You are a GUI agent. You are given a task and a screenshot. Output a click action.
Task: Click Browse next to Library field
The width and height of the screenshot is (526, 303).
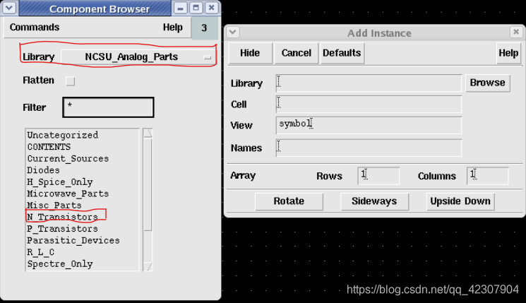point(487,83)
